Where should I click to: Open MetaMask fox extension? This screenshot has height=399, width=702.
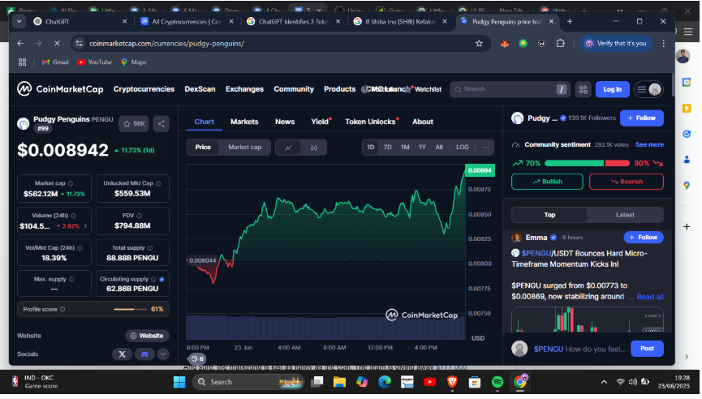505,44
